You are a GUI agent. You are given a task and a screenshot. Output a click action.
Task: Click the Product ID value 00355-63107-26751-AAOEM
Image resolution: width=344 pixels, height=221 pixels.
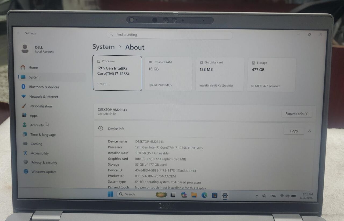155,176
